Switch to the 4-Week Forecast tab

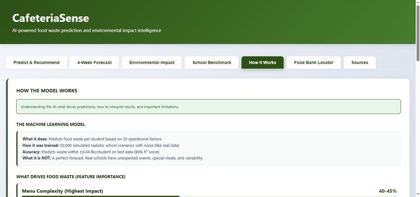click(94, 63)
